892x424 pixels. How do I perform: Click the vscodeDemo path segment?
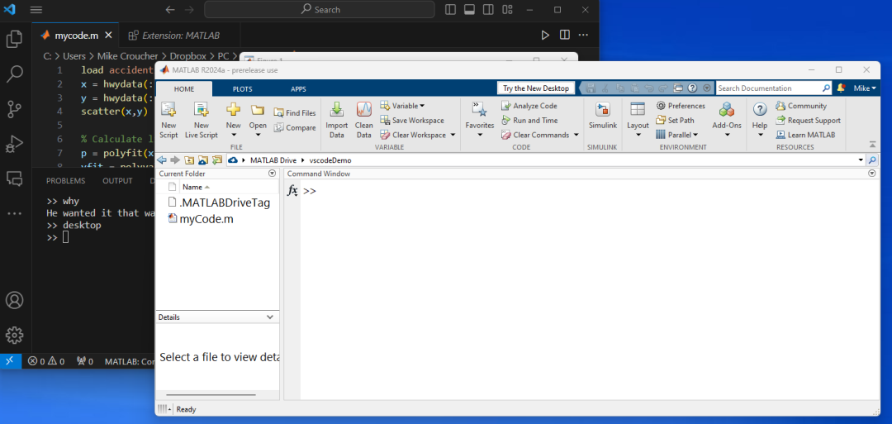point(330,160)
